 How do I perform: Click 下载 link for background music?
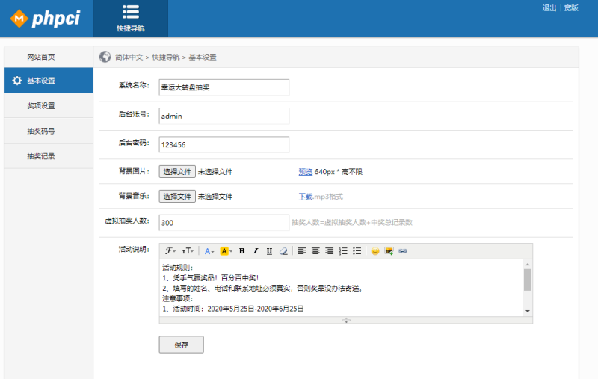(306, 197)
